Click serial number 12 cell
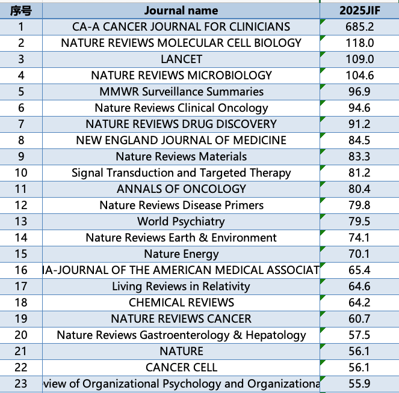Screen dimensions: 399x393 21,206
